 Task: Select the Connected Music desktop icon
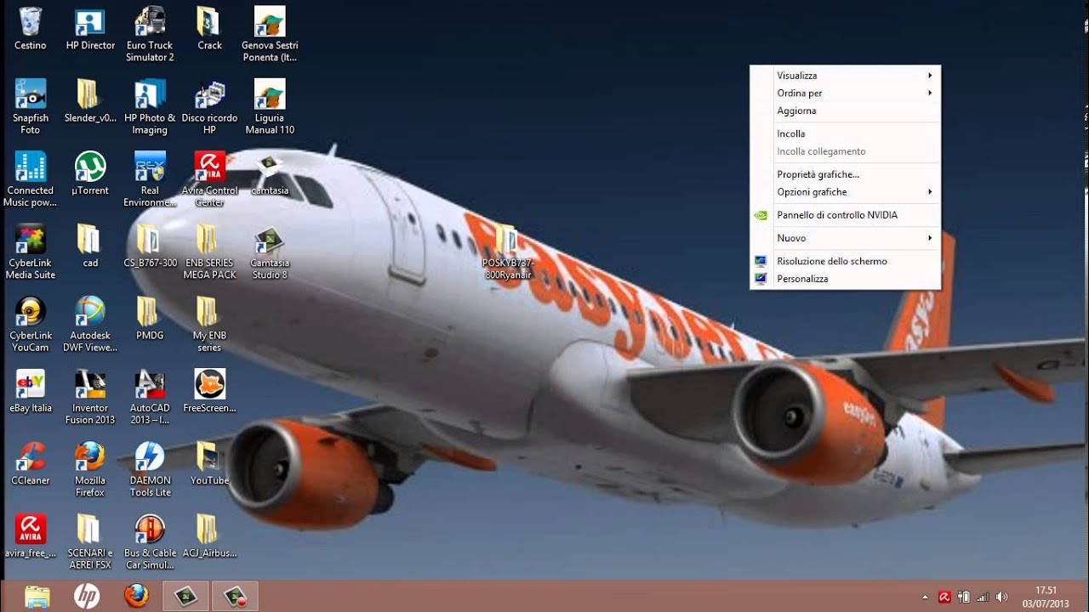(30, 179)
